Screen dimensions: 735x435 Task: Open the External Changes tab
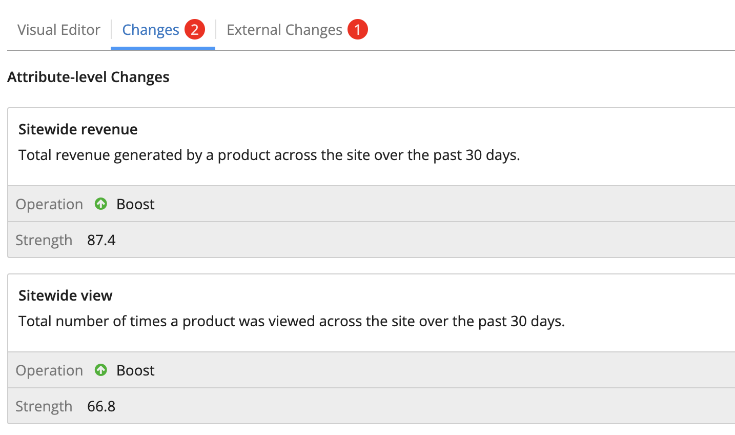coord(284,30)
